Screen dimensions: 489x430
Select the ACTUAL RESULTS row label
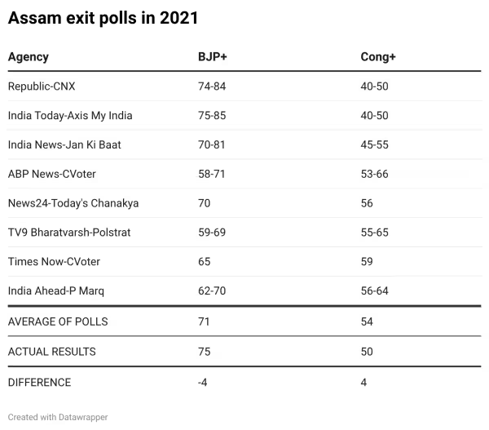click(51, 352)
